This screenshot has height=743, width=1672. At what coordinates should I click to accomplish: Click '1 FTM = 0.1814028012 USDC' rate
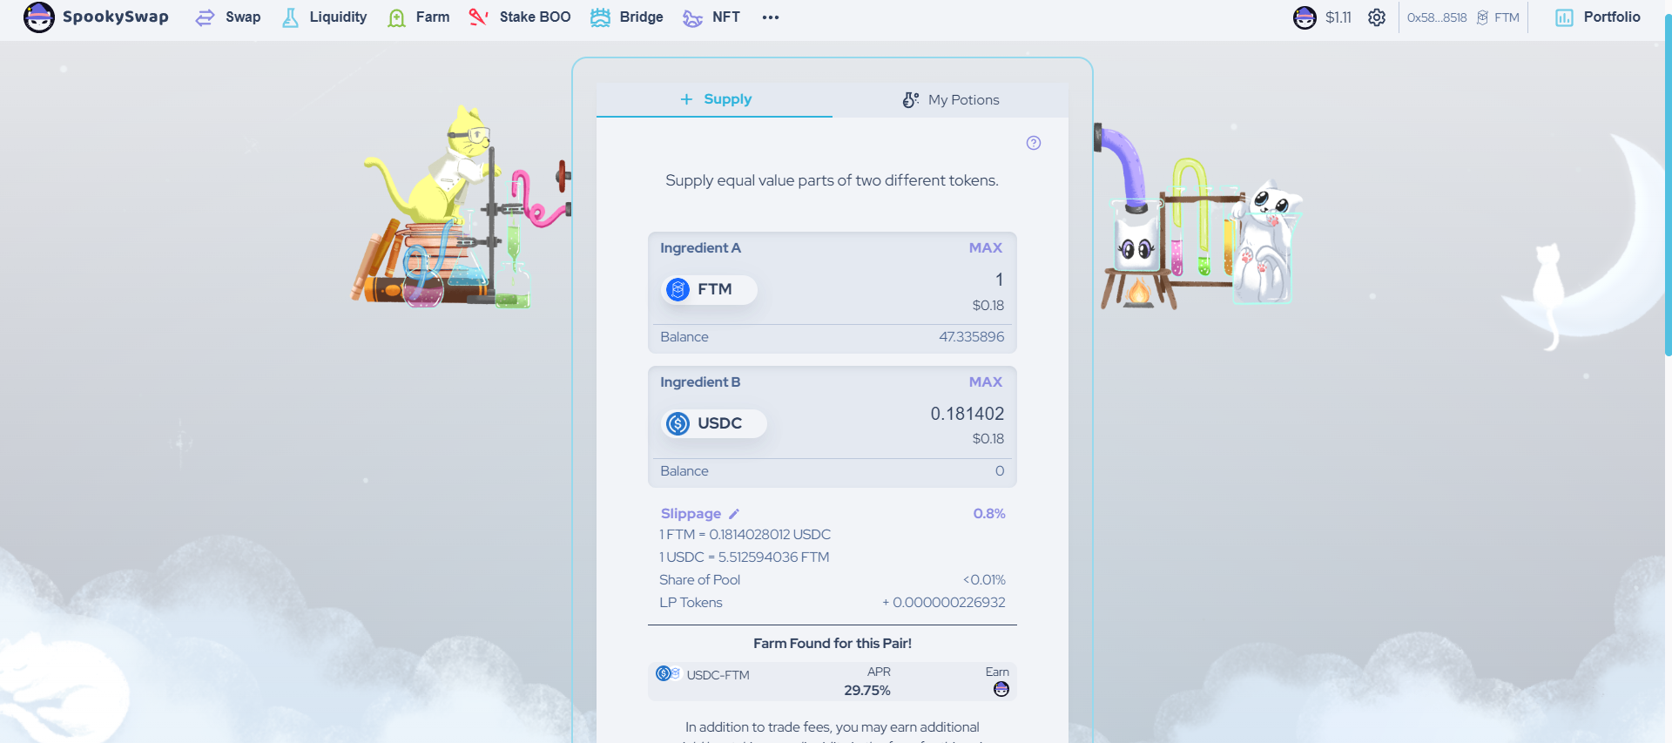[x=745, y=535]
